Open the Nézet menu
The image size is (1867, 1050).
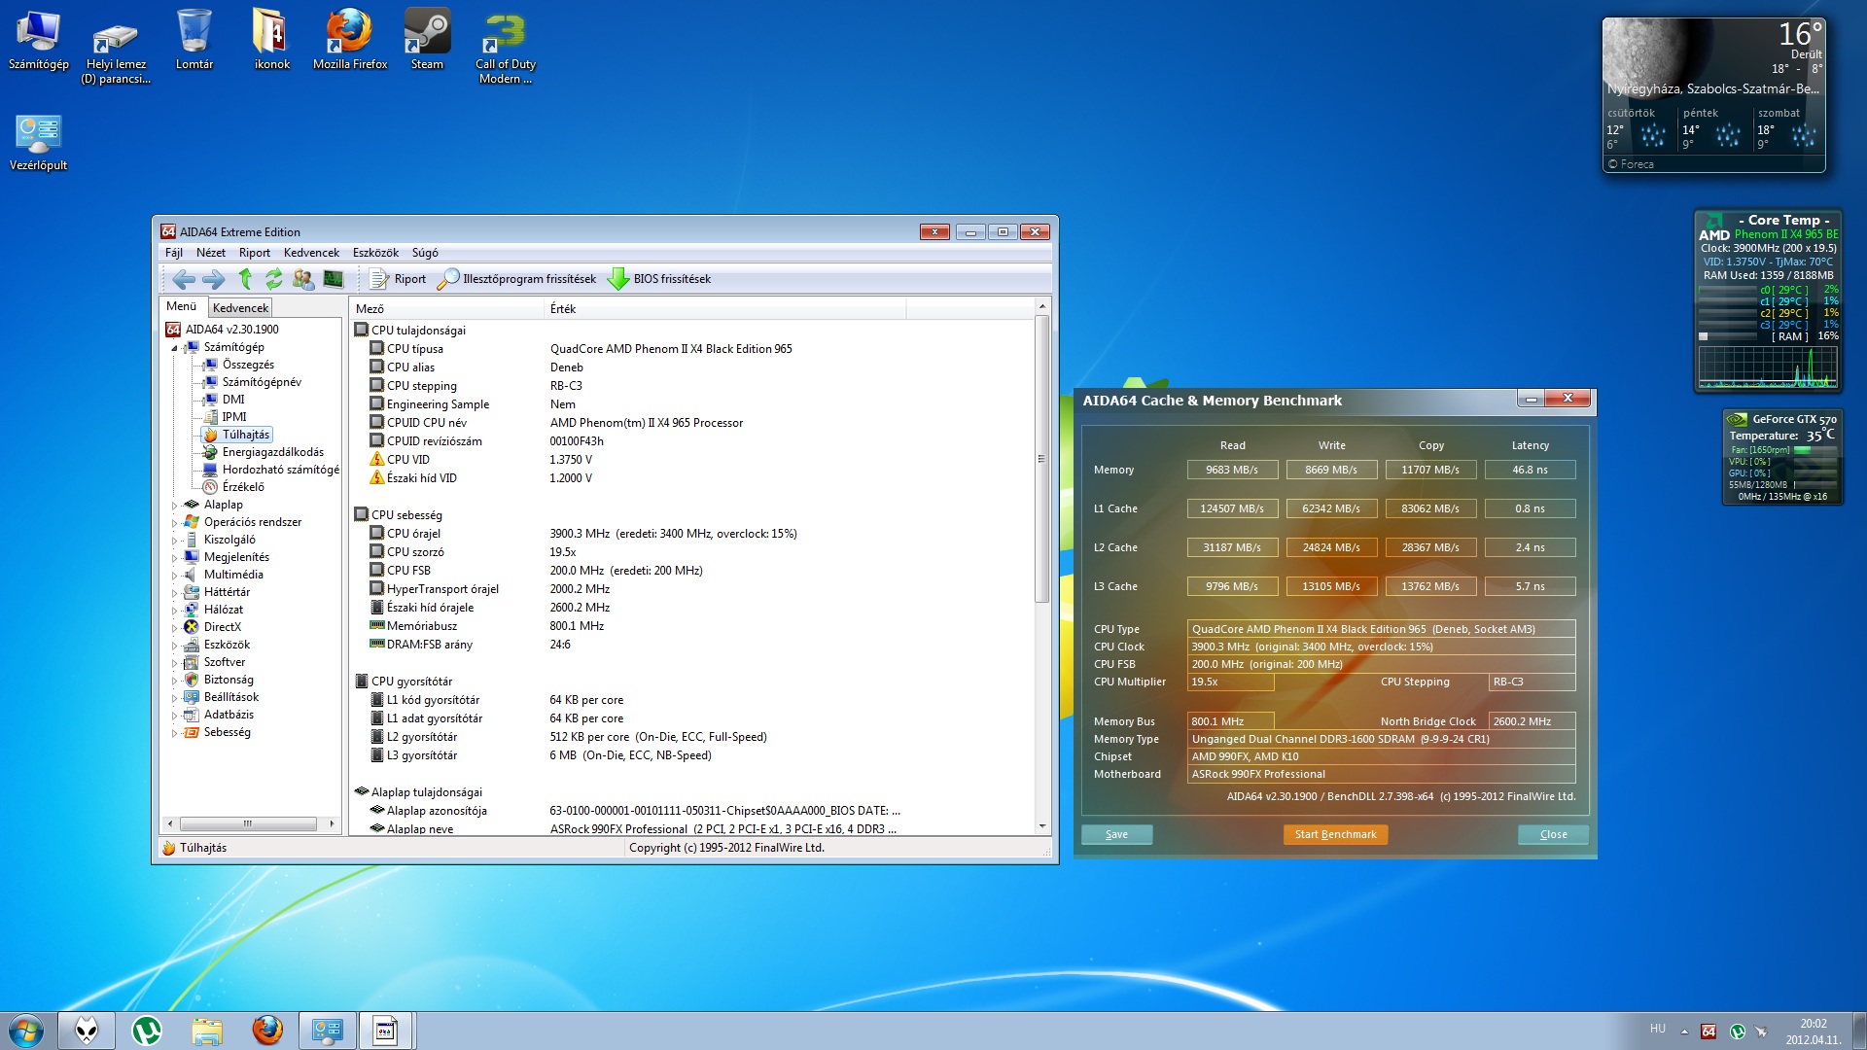pos(210,253)
